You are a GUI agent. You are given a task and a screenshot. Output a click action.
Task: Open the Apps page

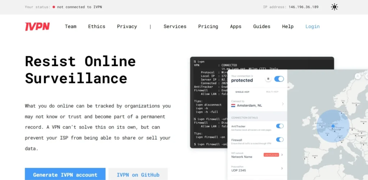(236, 26)
